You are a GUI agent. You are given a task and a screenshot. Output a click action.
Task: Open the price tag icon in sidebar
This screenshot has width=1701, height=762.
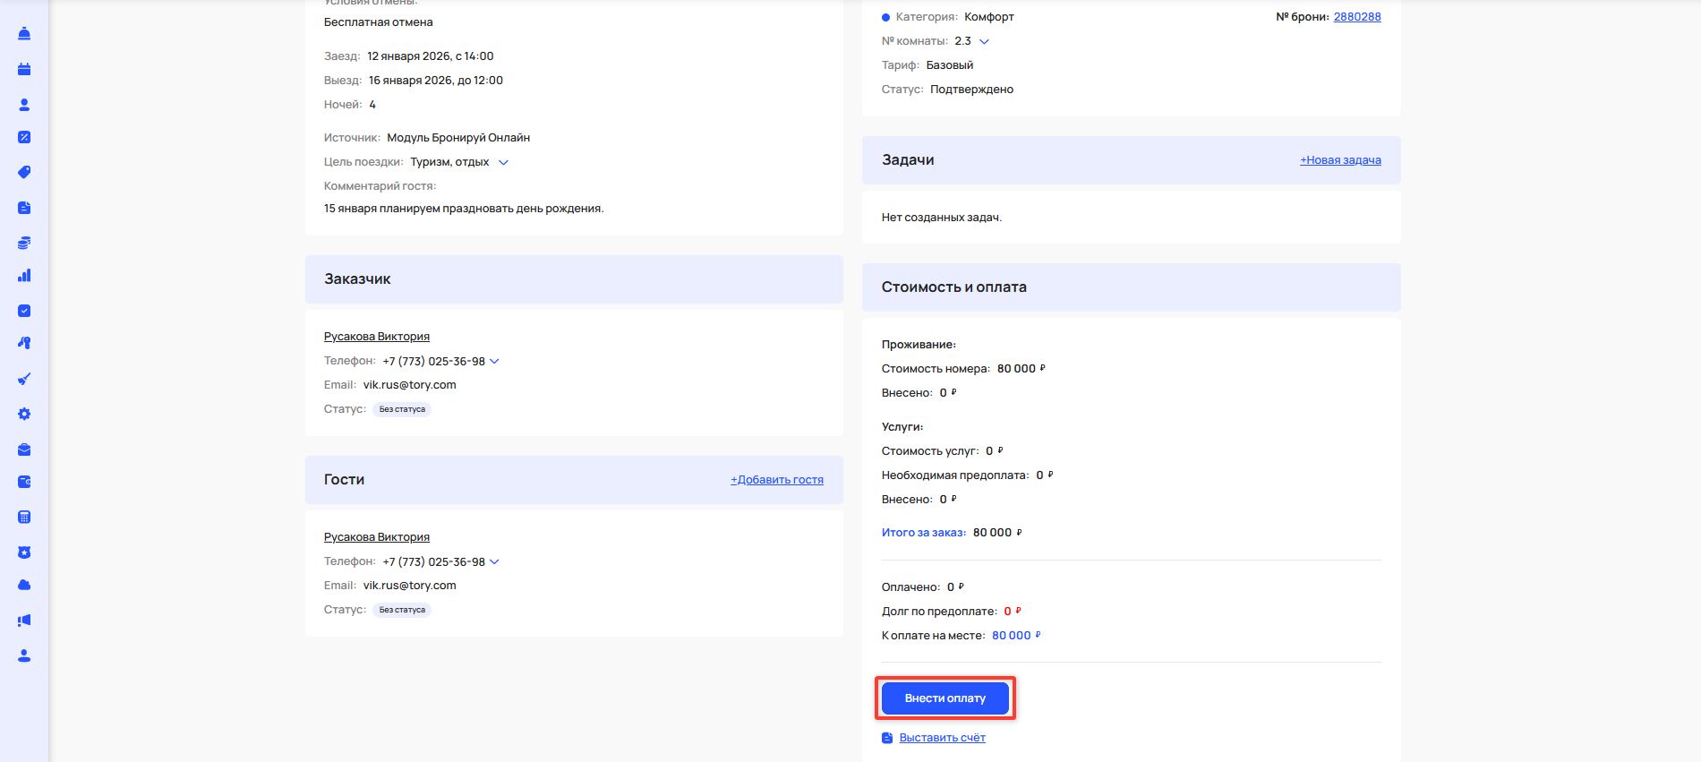(24, 172)
